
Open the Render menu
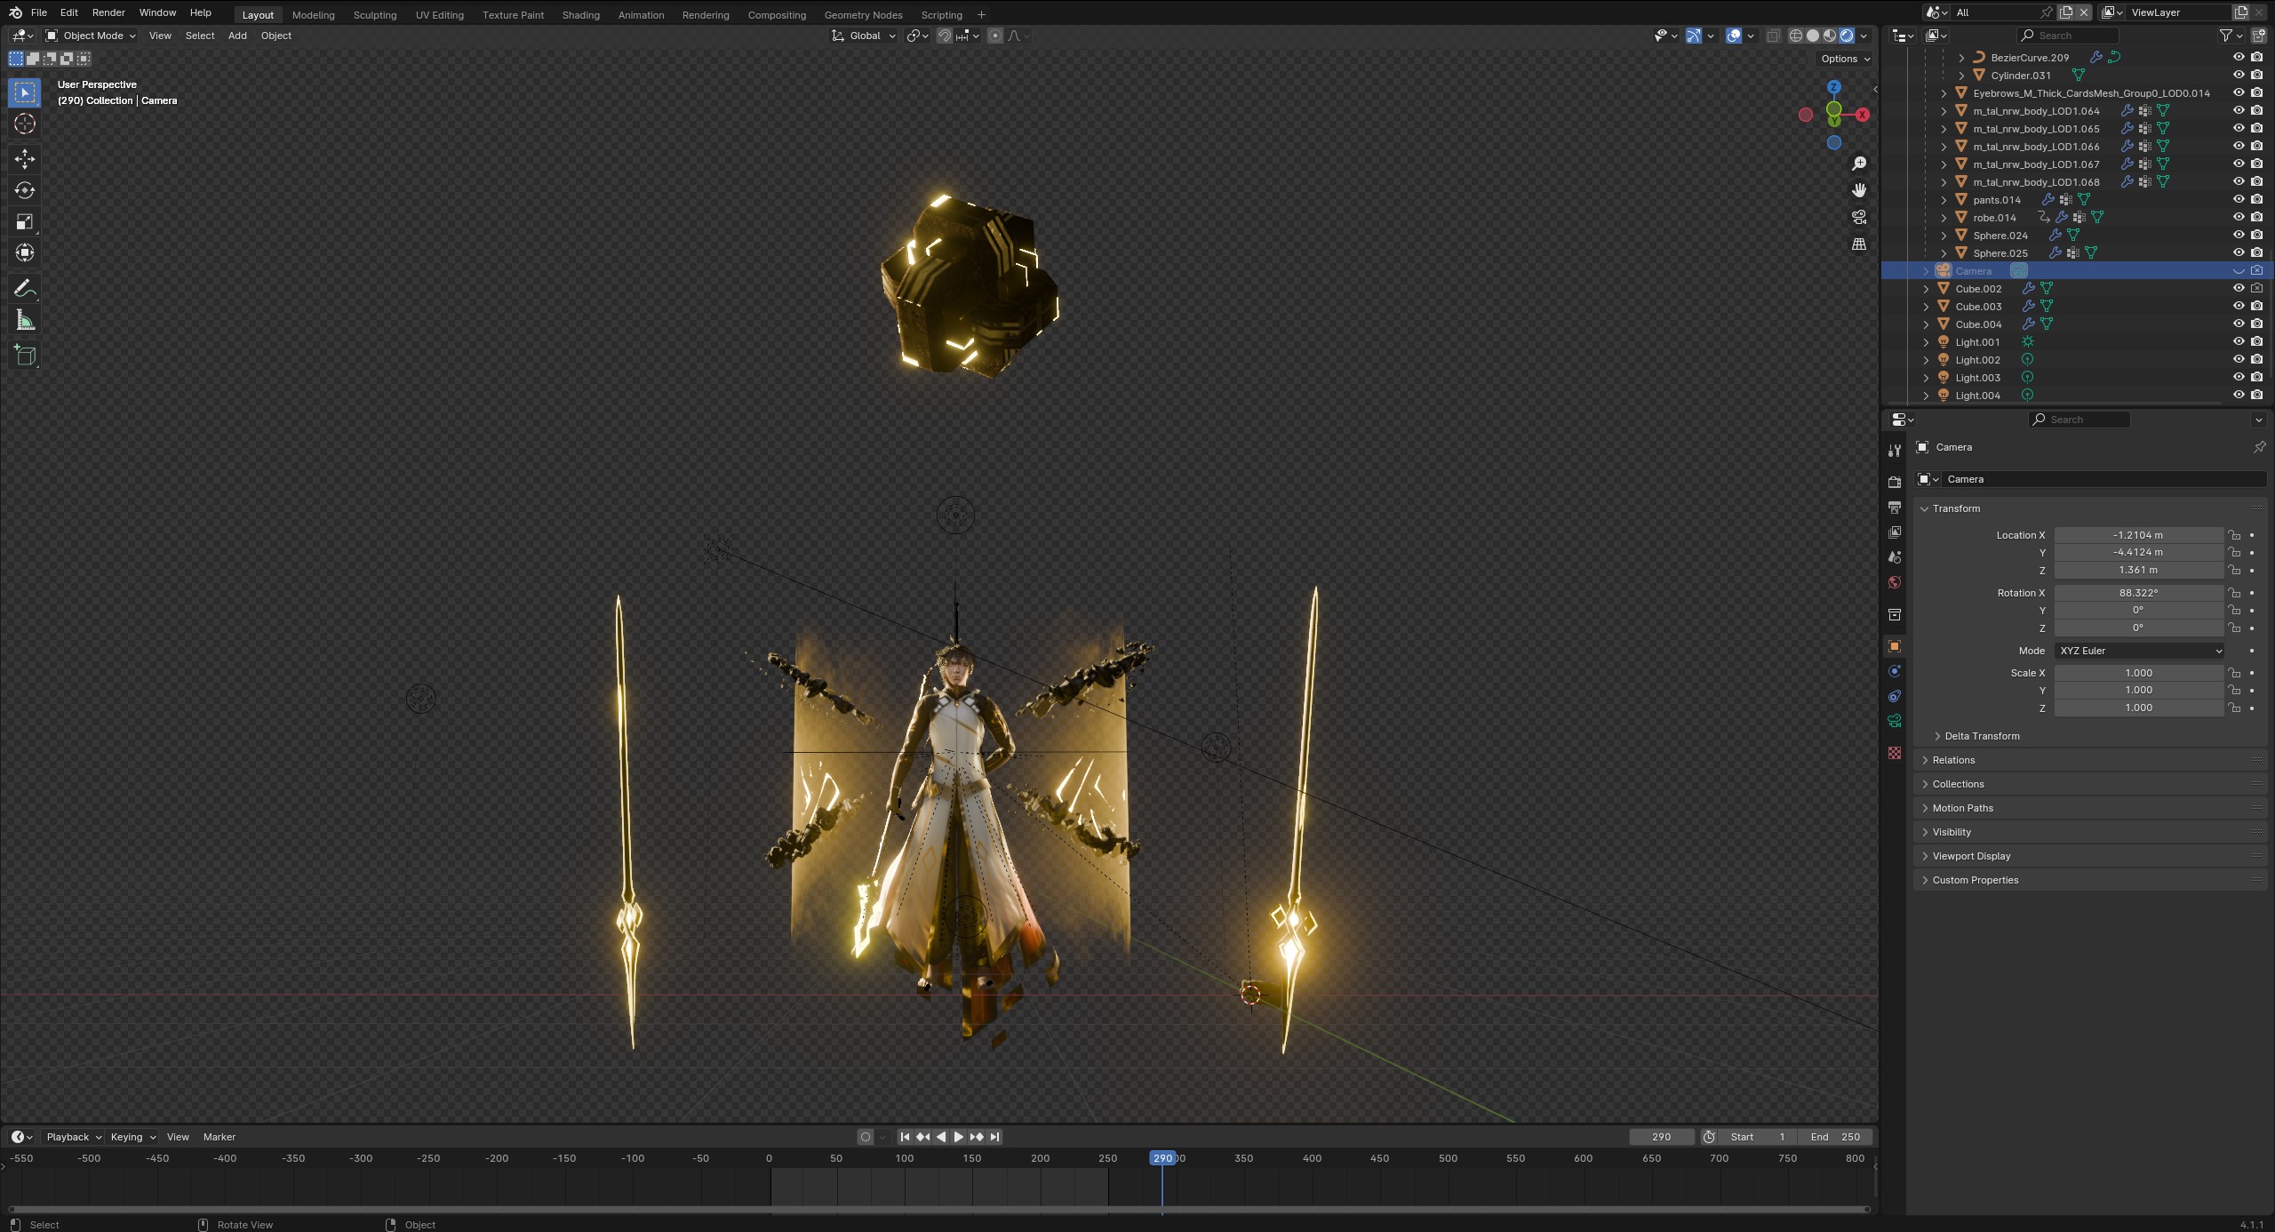[x=108, y=12]
